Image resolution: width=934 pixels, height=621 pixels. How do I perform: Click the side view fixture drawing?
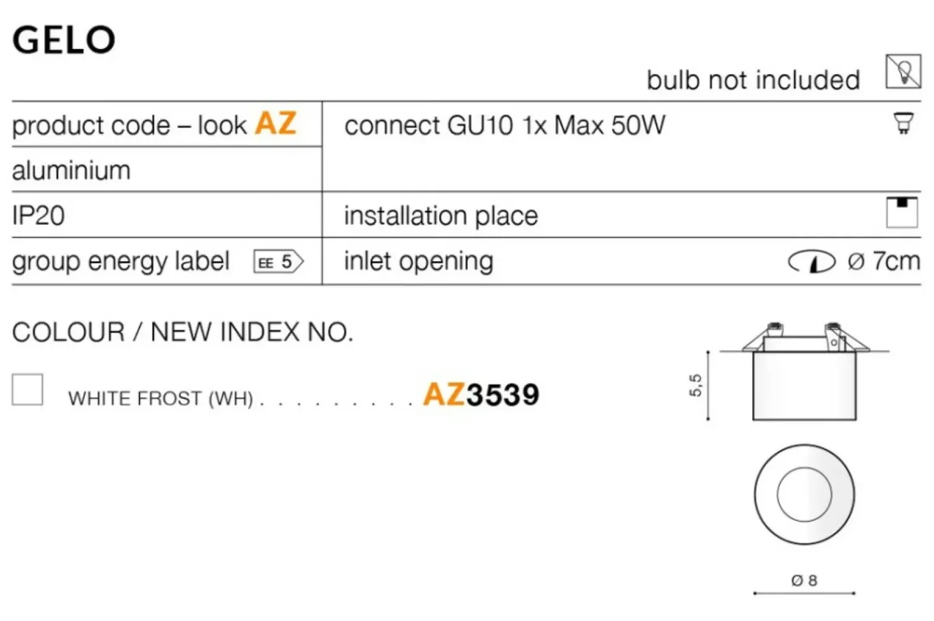click(x=804, y=374)
